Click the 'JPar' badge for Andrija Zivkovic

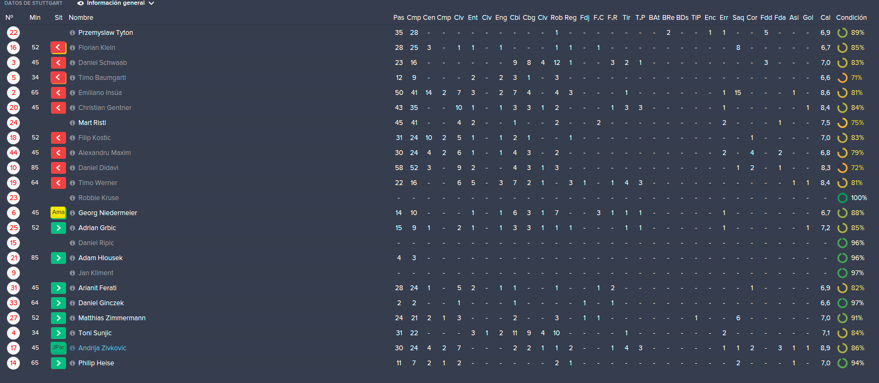(58, 348)
